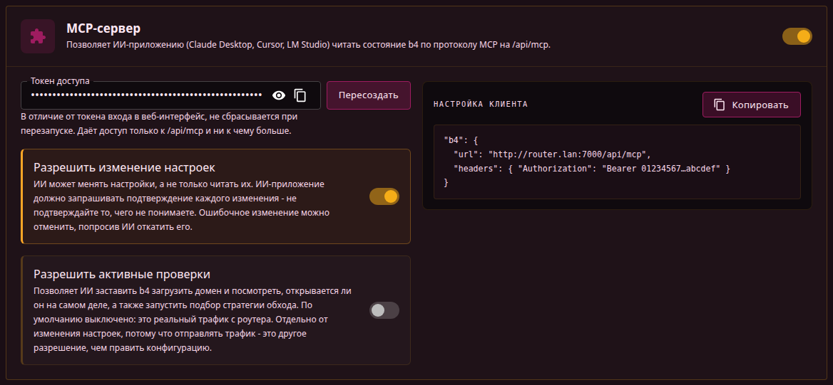The image size is (833, 385).
Task: Click the puzzle-piece MCP-сервер icon
Action: click(38, 36)
